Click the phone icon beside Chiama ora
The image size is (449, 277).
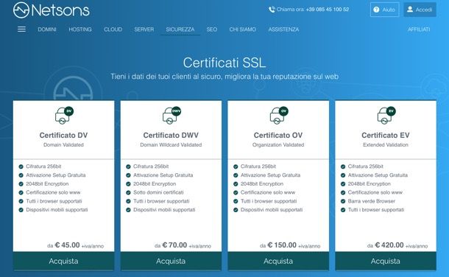point(272,10)
